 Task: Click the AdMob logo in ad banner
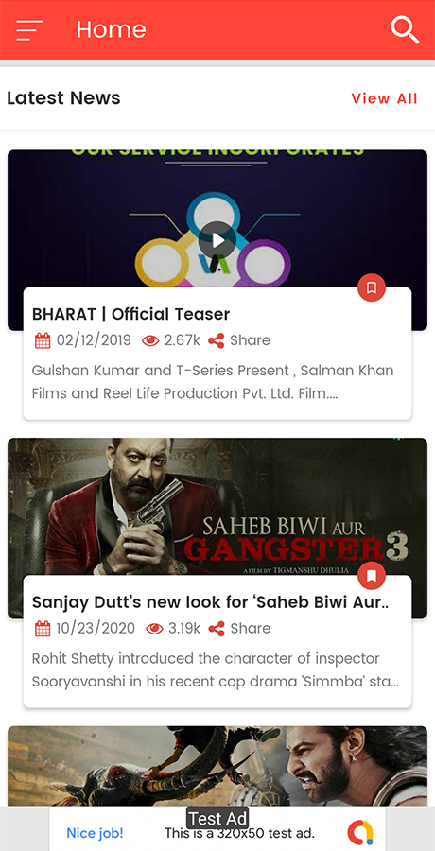[x=360, y=832]
